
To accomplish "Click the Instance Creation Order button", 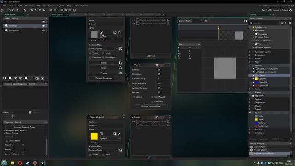I will tap(24, 127).
